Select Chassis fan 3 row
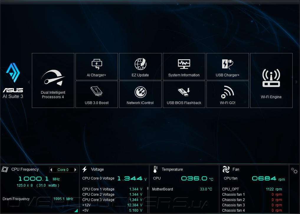Viewport: 300px width, 214px height. click(252, 205)
